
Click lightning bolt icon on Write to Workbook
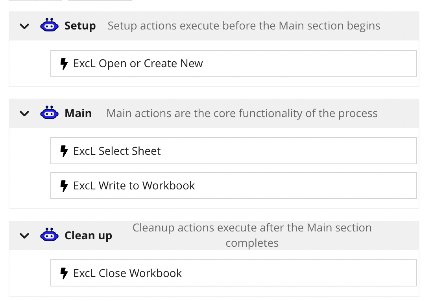click(x=64, y=186)
